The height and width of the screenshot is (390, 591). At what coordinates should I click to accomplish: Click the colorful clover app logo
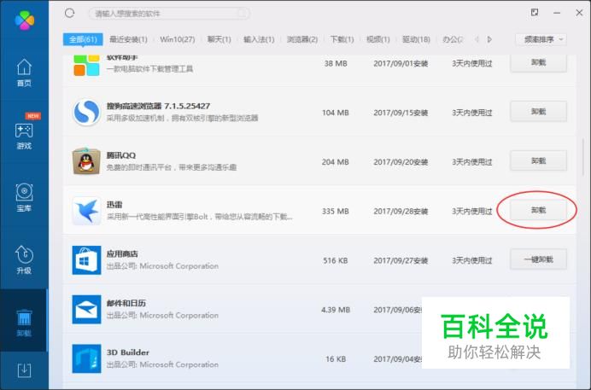[25, 20]
